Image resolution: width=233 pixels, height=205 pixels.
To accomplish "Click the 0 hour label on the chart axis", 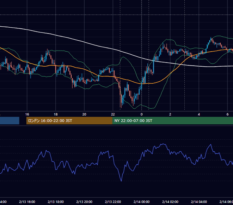I will [142, 114].
